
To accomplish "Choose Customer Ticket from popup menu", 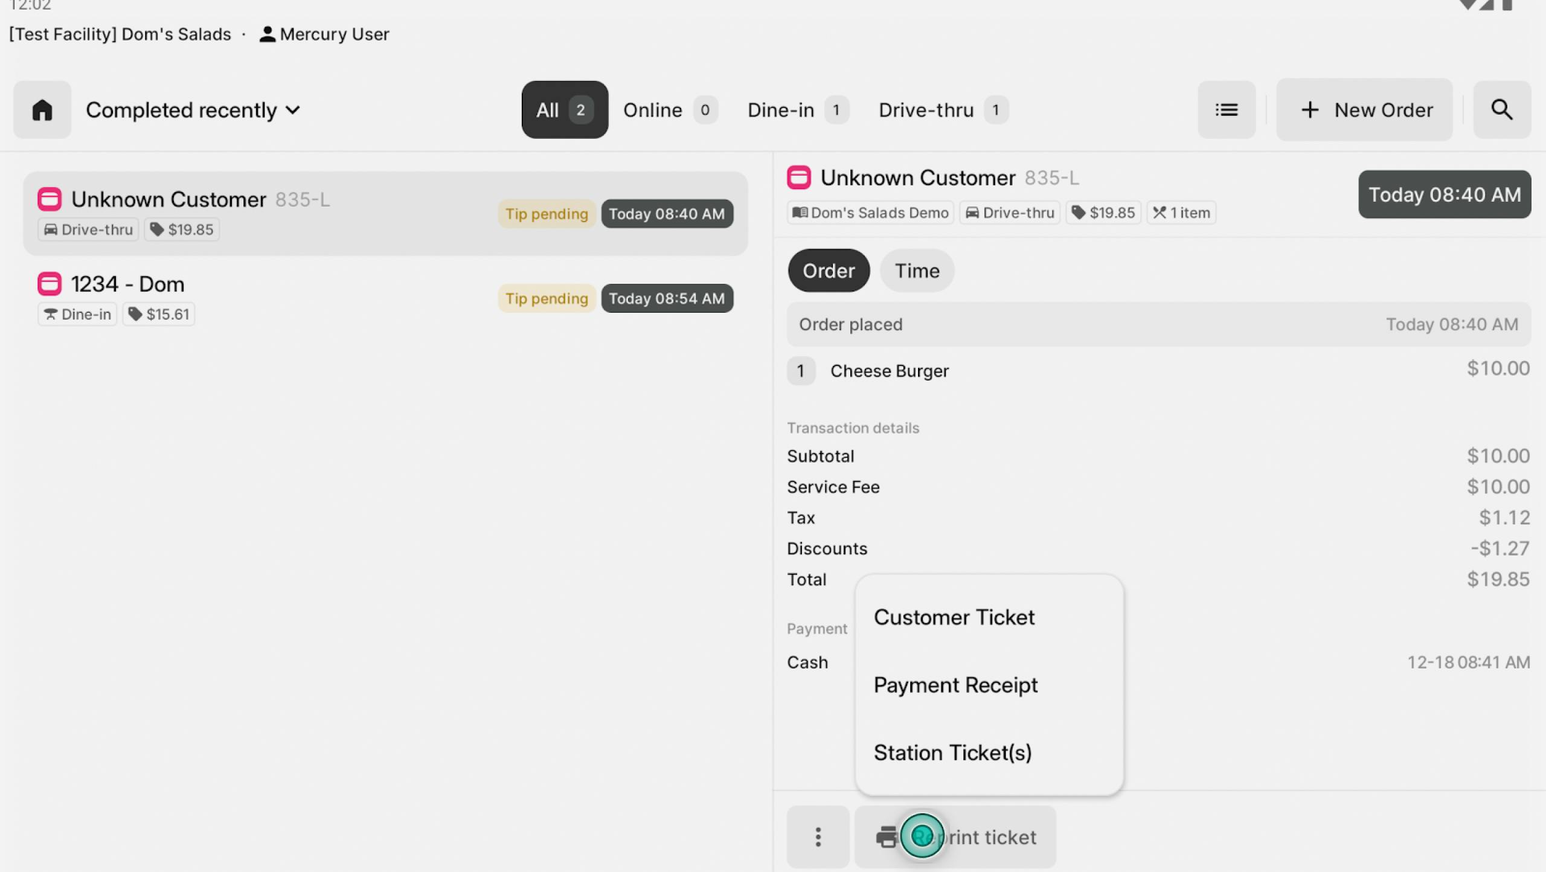I will 954,617.
